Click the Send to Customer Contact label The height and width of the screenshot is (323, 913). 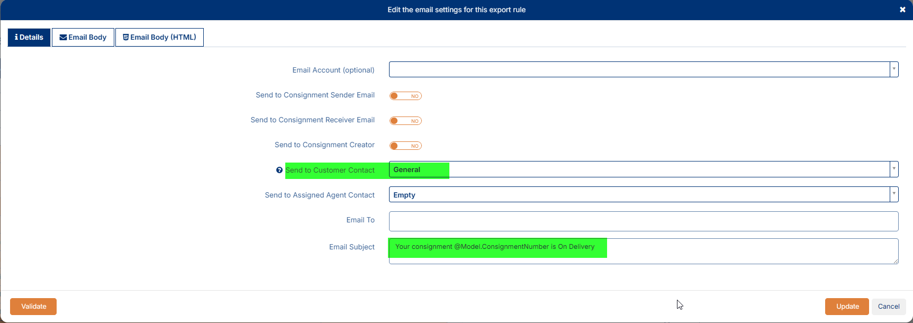[330, 170]
